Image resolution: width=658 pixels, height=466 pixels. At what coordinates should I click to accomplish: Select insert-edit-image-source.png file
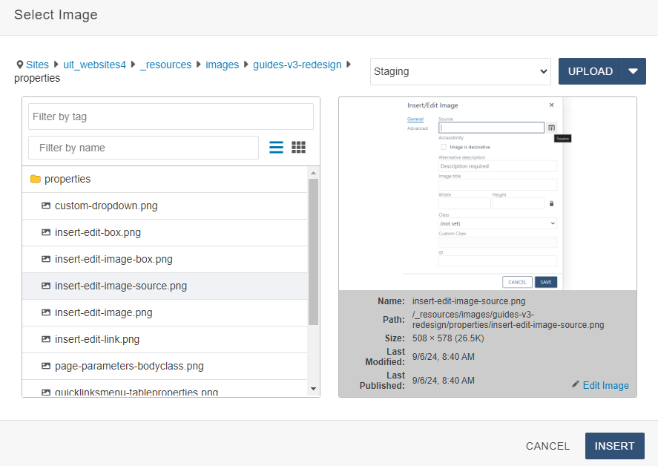[x=165, y=286]
